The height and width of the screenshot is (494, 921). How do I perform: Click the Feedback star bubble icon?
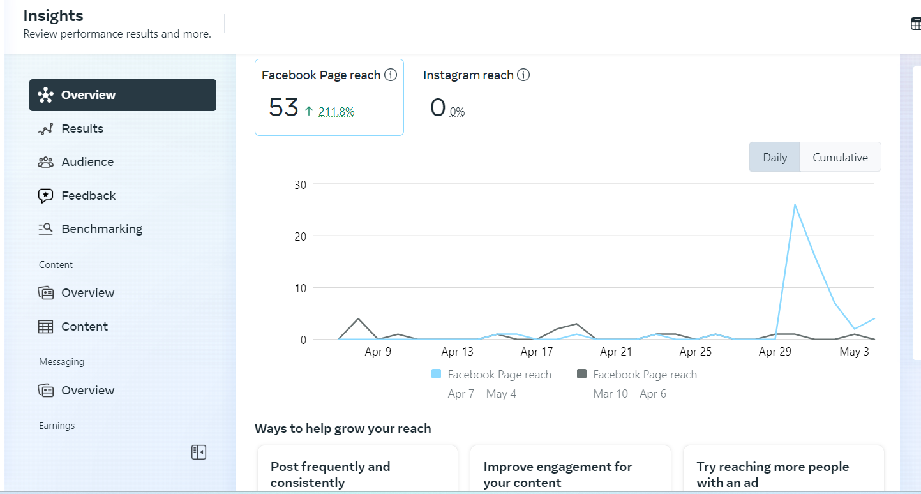(45, 196)
